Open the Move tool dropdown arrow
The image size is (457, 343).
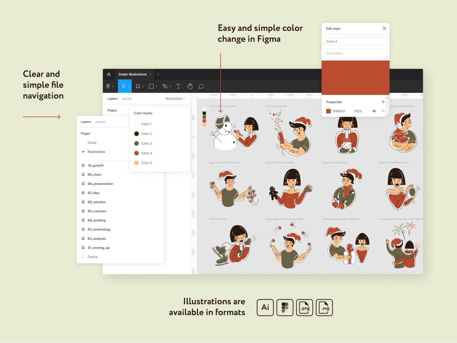129,86
